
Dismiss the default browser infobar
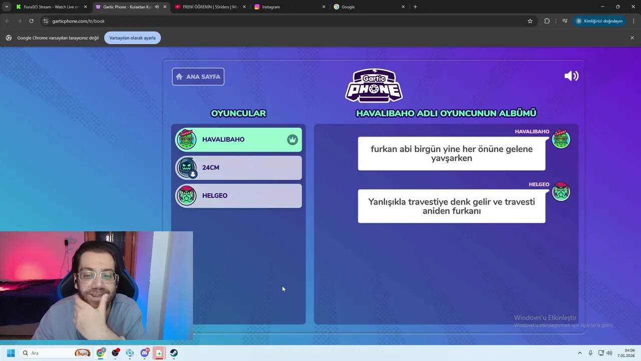tap(632, 38)
